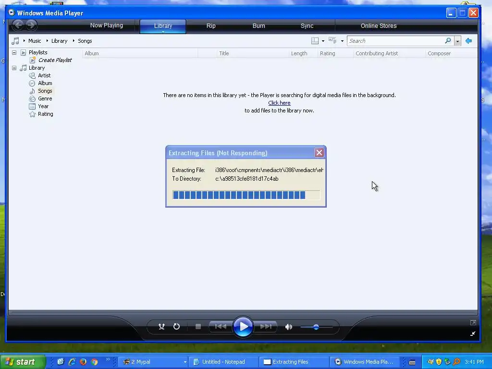
Task: Open the Library tab dropdown arrow
Action: [163, 32]
